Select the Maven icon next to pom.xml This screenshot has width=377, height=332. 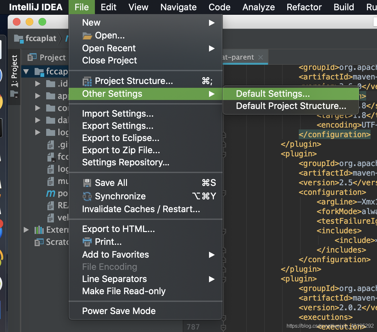click(x=50, y=193)
